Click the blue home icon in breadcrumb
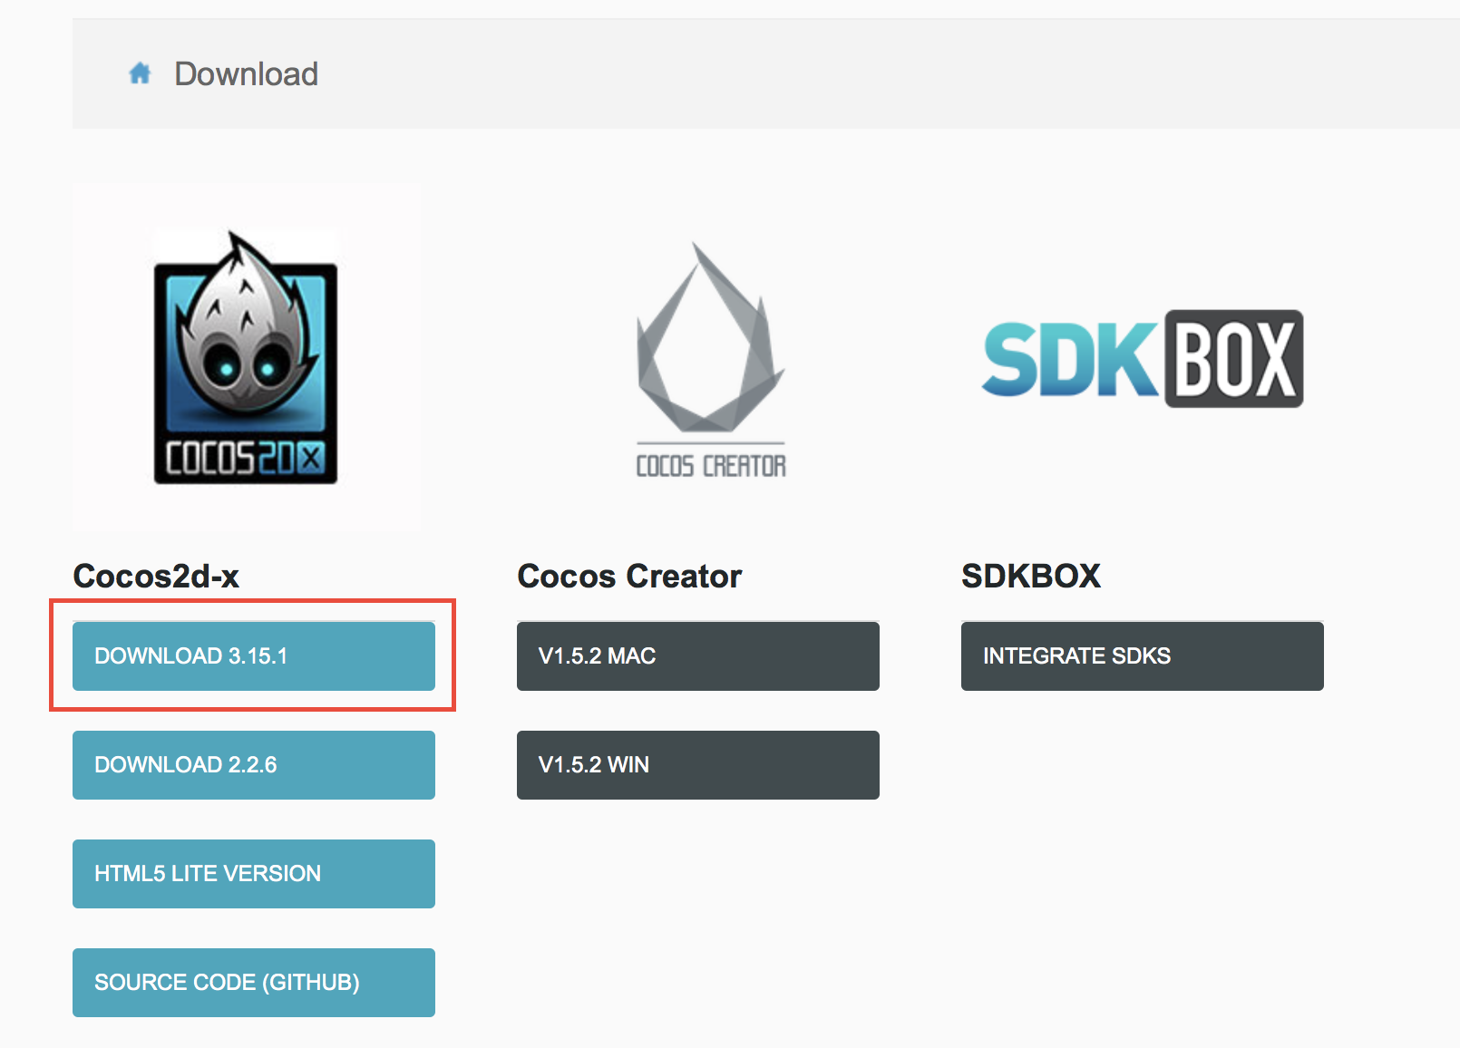This screenshot has height=1048, width=1460. point(140,73)
